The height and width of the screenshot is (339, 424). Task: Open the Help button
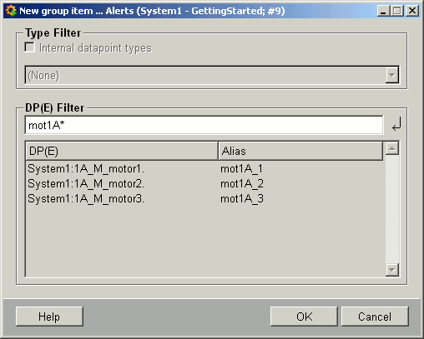tap(49, 317)
